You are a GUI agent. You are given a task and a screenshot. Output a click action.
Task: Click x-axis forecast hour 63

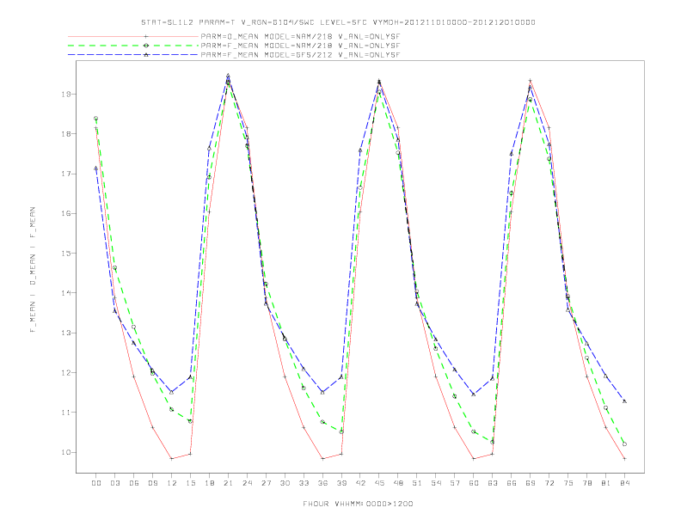[x=493, y=483]
